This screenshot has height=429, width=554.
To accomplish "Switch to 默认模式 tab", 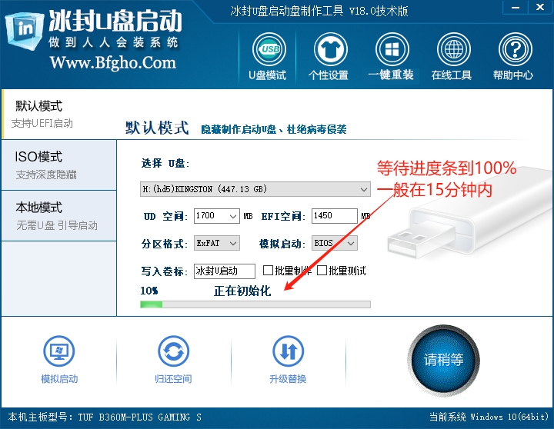I will [x=59, y=114].
